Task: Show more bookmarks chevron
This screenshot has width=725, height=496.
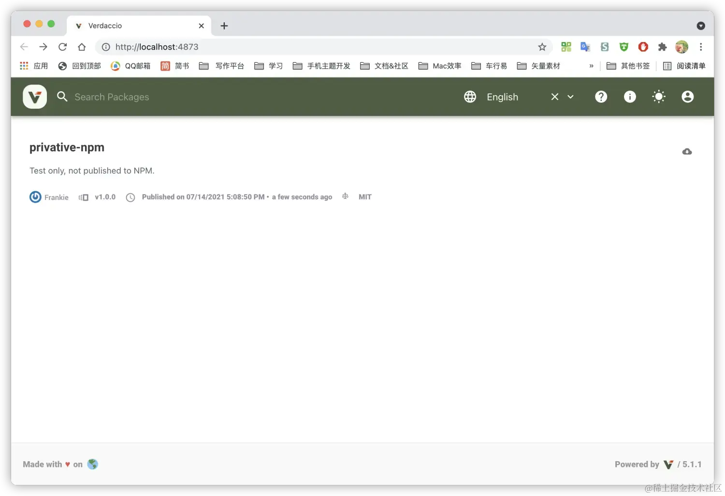Action: pos(591,66)
